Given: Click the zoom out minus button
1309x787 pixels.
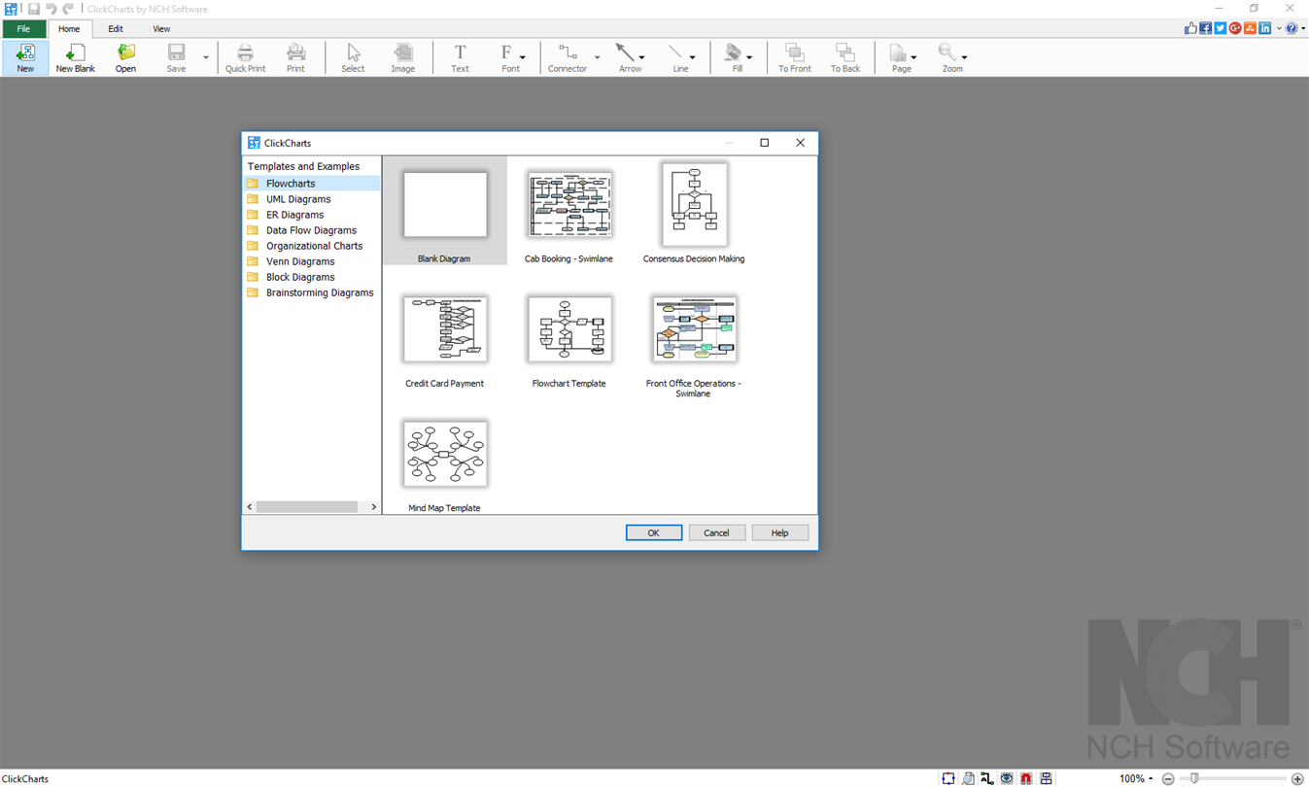Looking at the screenshot, I should click(1168, 779).
